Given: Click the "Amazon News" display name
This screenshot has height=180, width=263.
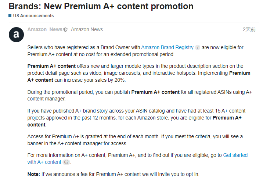Looking at the screenshot, I should pos(87,29).
